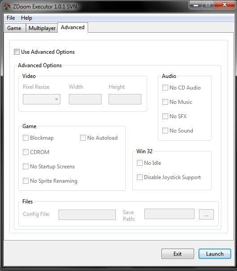Image resolution: width=237 pixels, height=271 pixels.
Task: Click the Config File input field
Action: click(x=87, y=215)
